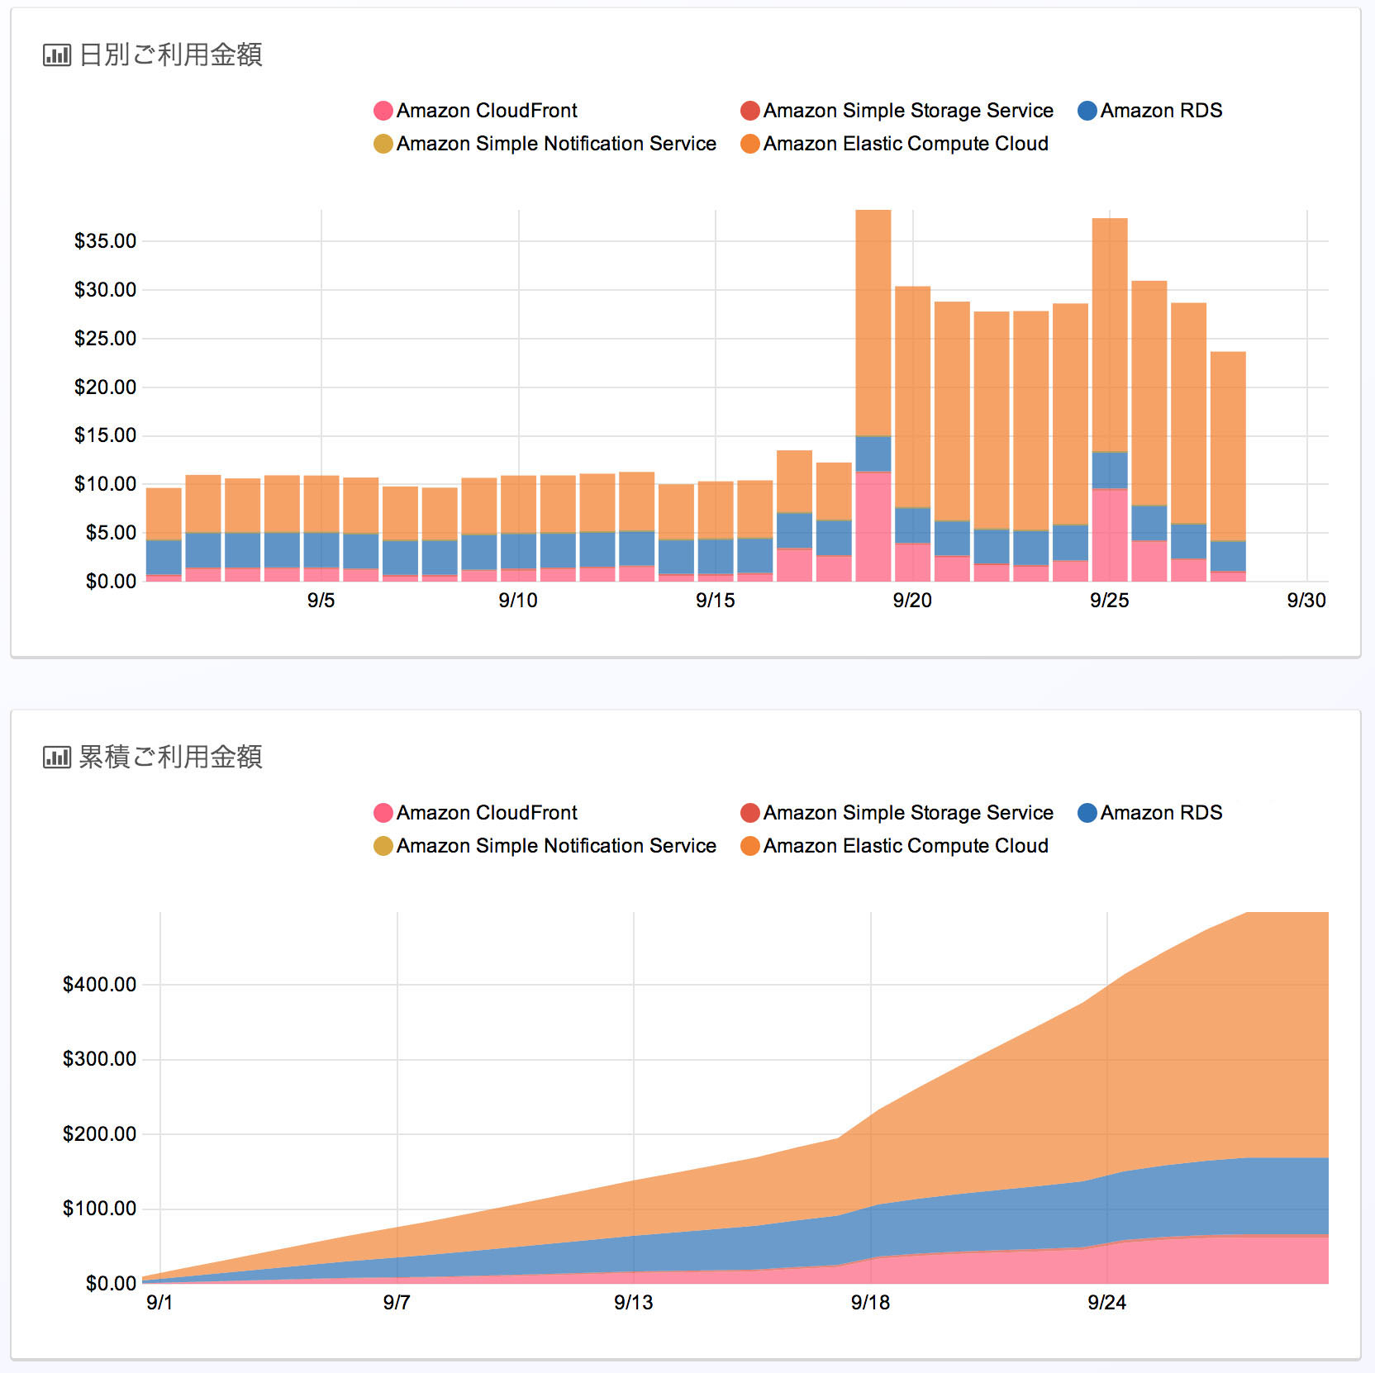
Task: Toggle Amazon RDS swatch in cumulative chart legend
Action: [1087, 813]
